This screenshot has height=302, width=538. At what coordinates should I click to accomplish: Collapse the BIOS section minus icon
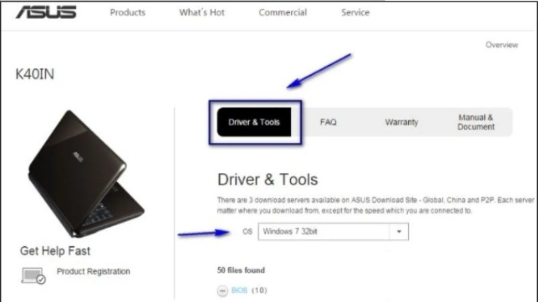[x=223, y=291]
